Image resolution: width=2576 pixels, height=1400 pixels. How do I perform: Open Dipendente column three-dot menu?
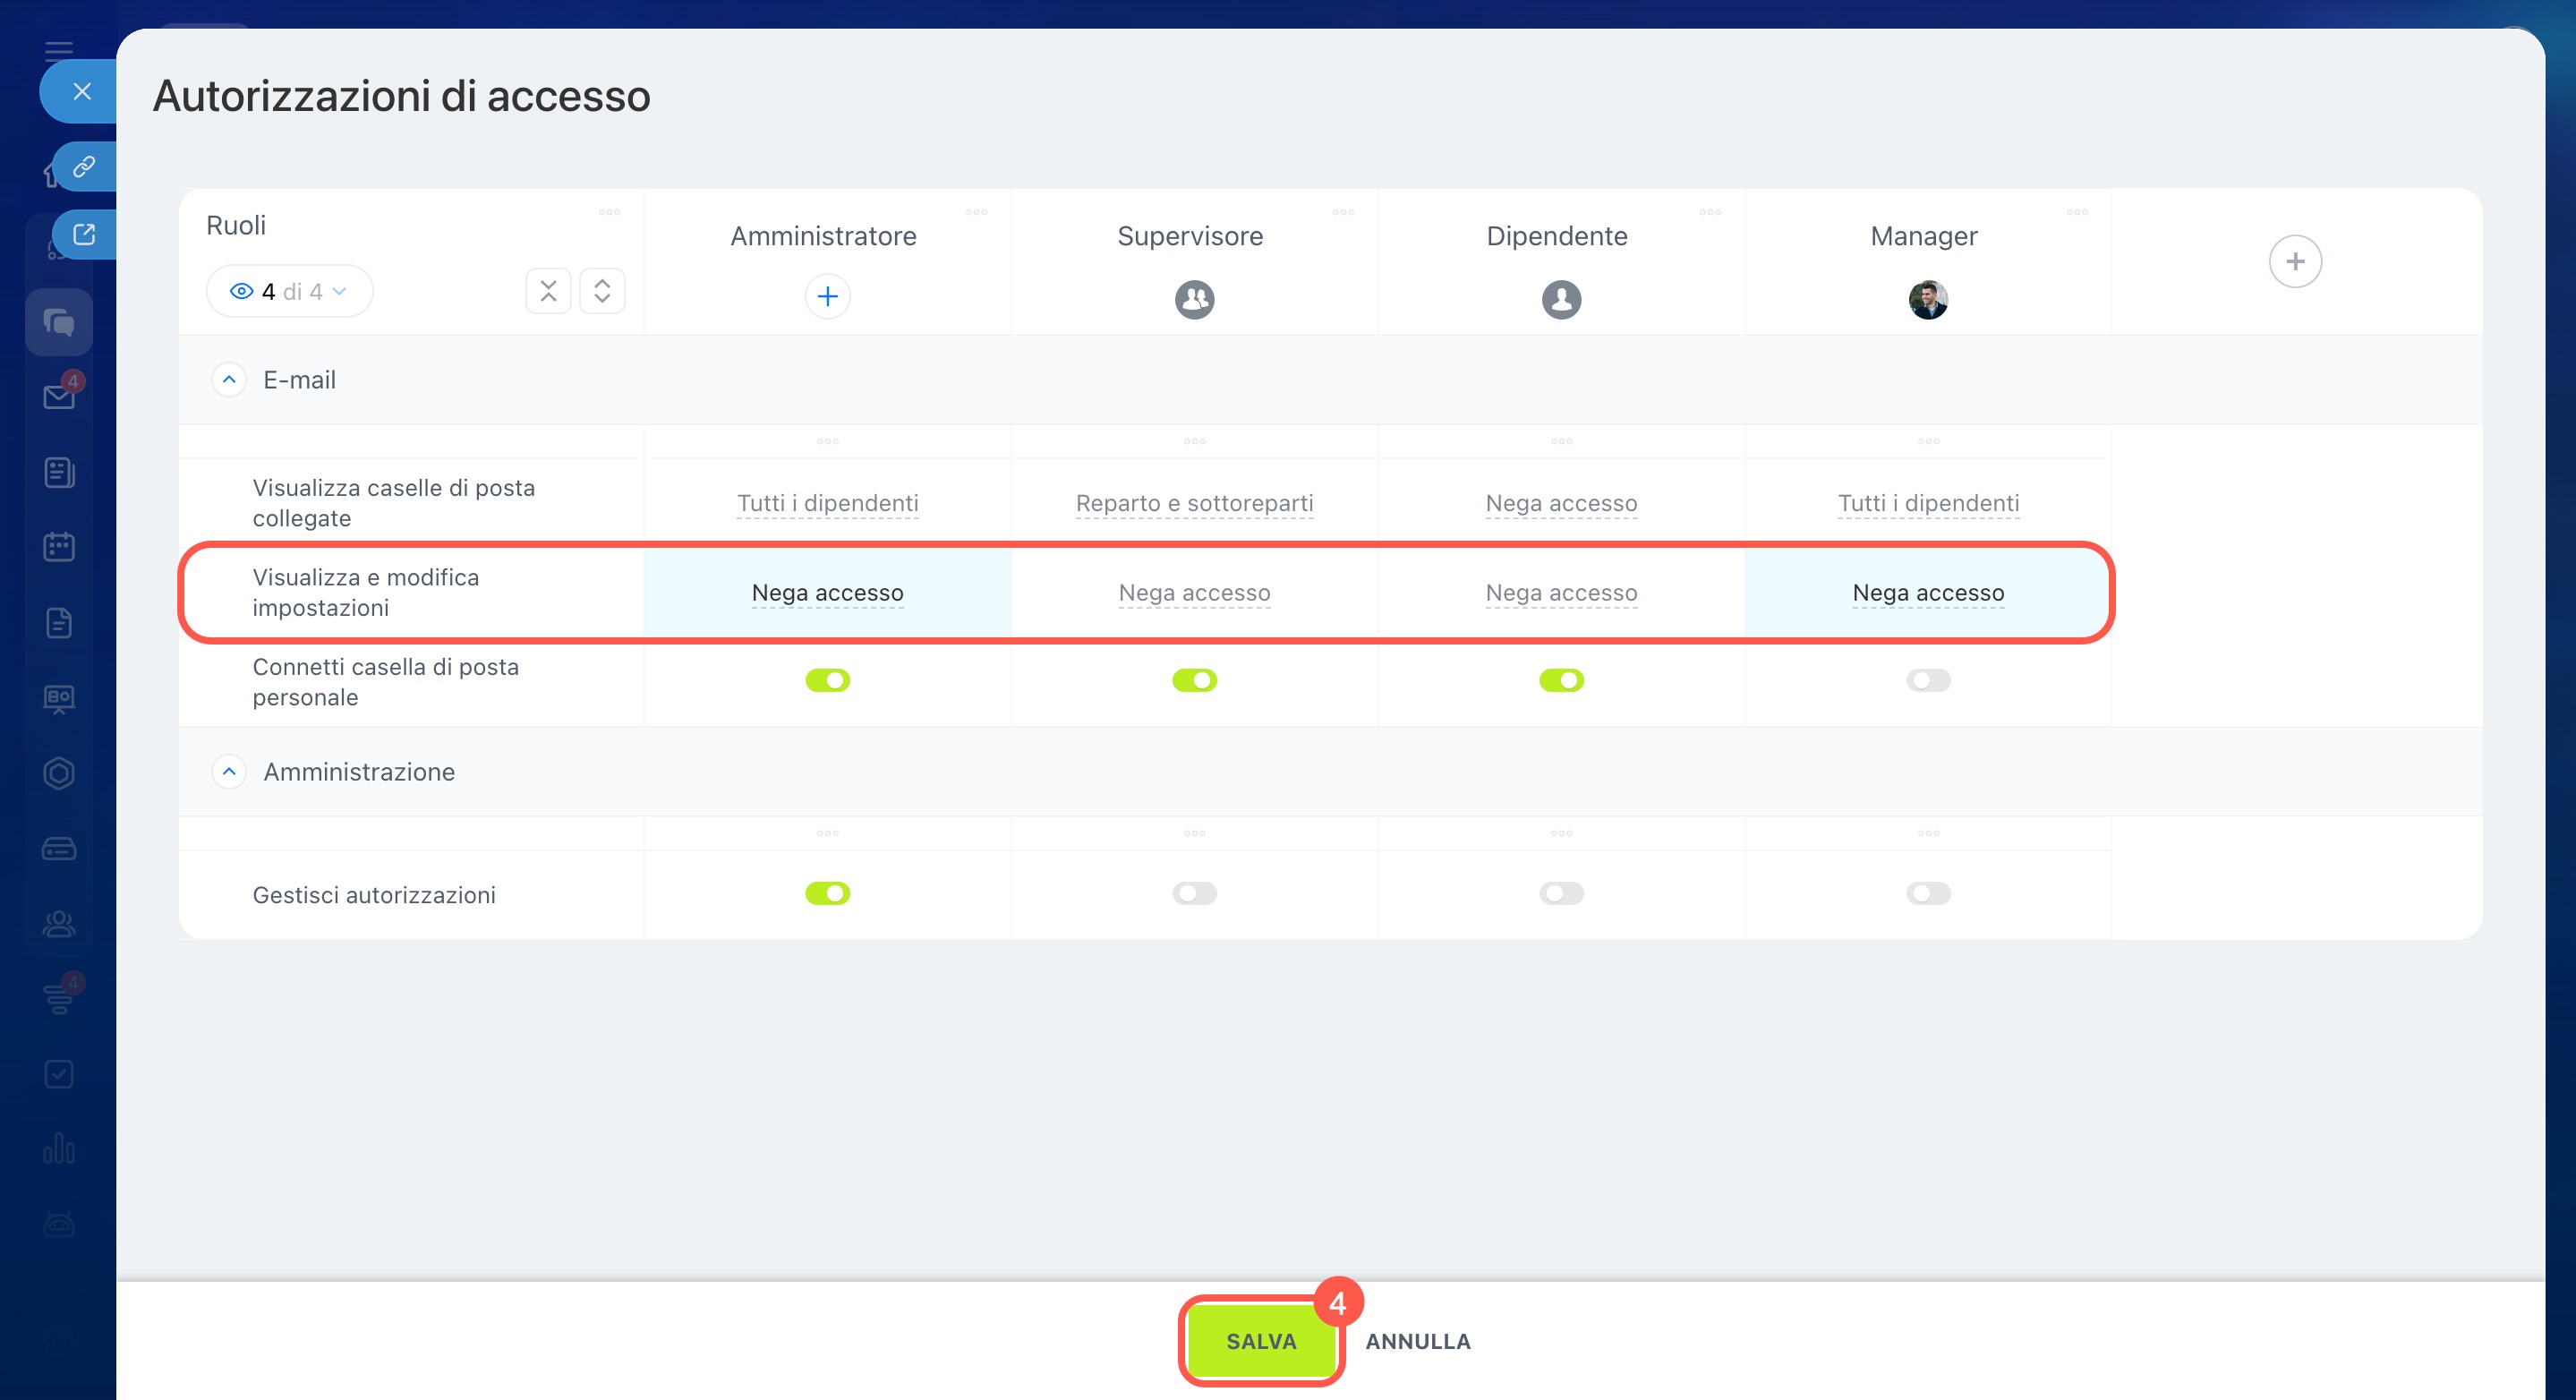[x=1709, y=212]
